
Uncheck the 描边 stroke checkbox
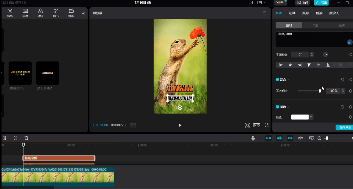point(277,107)
